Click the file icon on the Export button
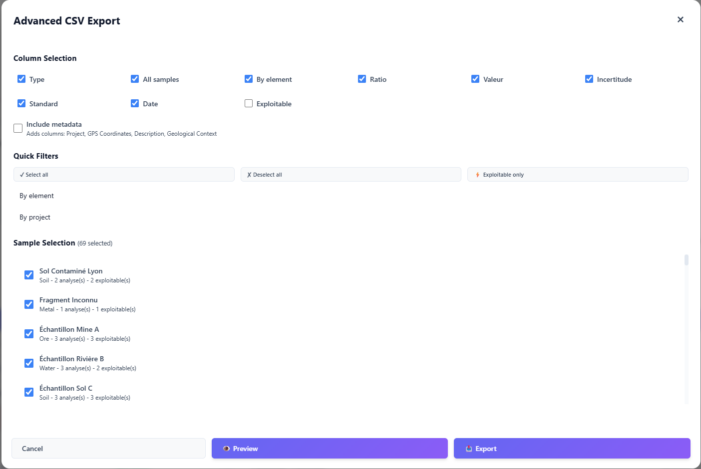Image resolution: width=701 pixels, height=469 pixels. (x=470, y=449)
